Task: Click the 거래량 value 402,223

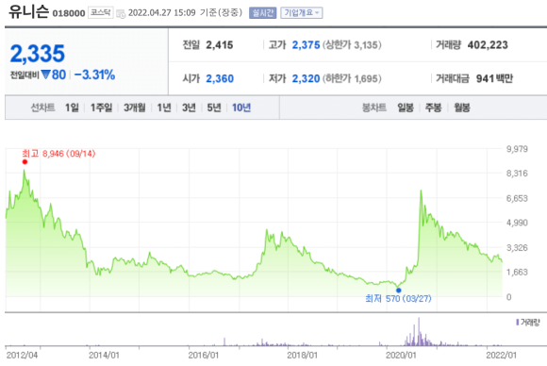Action: pyautogui.click(x=488, y=45)
